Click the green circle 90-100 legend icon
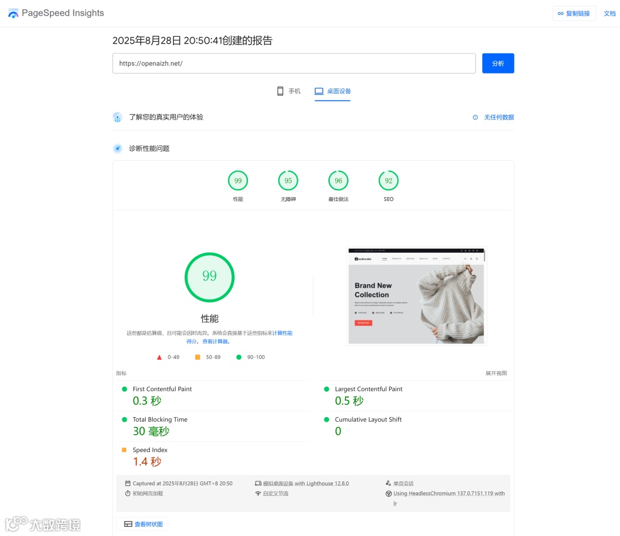The height and width of the screenshot is (536, 620). (x=238, y=357)
